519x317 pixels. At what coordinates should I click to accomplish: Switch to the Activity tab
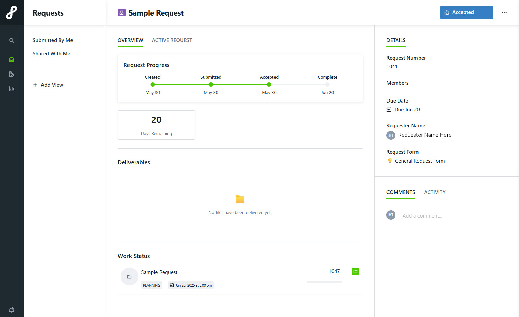point(435,192)
